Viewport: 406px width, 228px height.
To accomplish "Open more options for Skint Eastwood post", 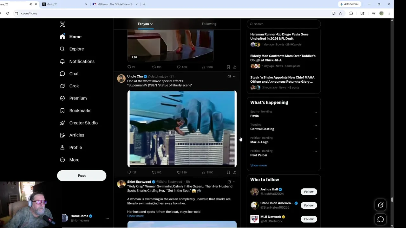I will click(235, 182).
